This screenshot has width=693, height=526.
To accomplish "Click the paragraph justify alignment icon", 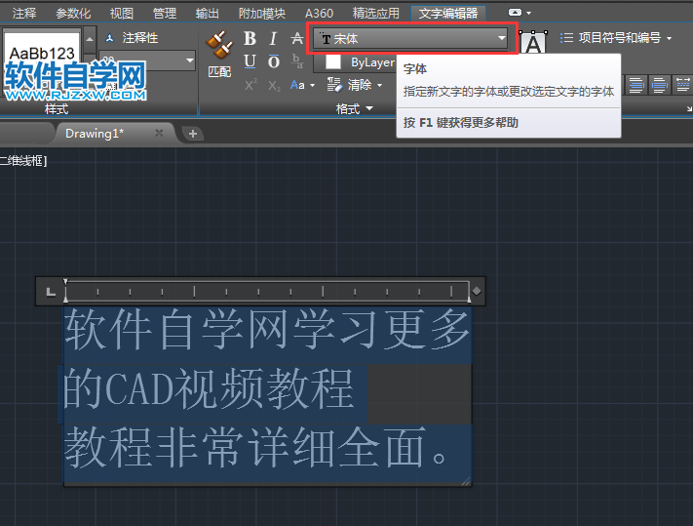I will pos(636,85).
